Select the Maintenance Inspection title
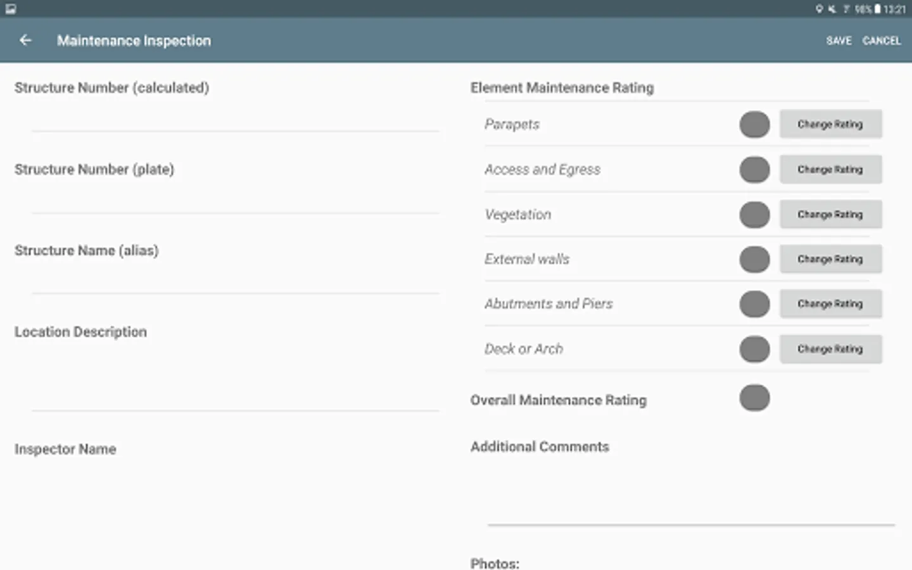The height and width of the screenshot is (570, 912). [x=134, y=40]
